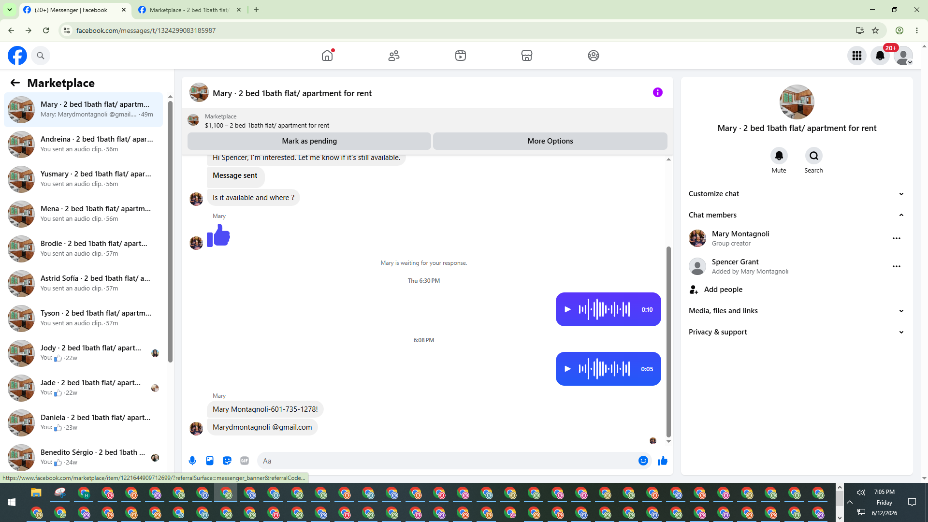This screenshot has width=928, height=522.
Task: Attach a photo or file
Action: tap(210, 461)
